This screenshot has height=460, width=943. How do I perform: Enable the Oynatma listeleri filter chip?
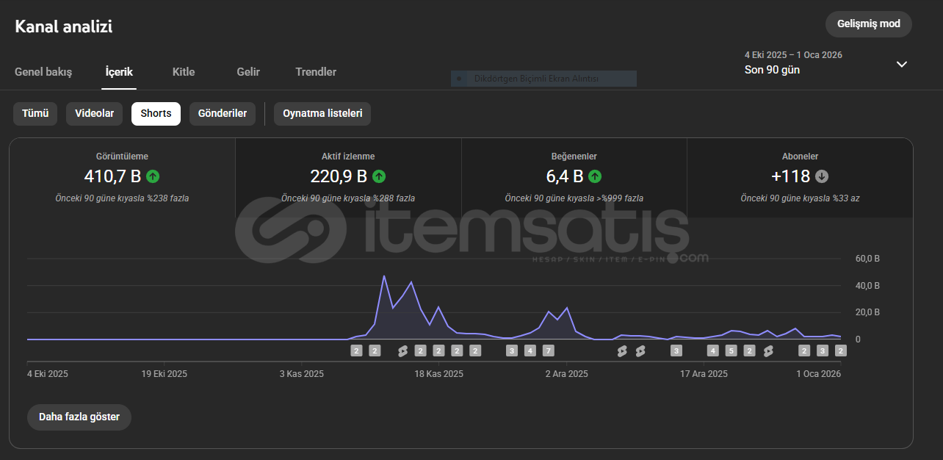(322, 114)
